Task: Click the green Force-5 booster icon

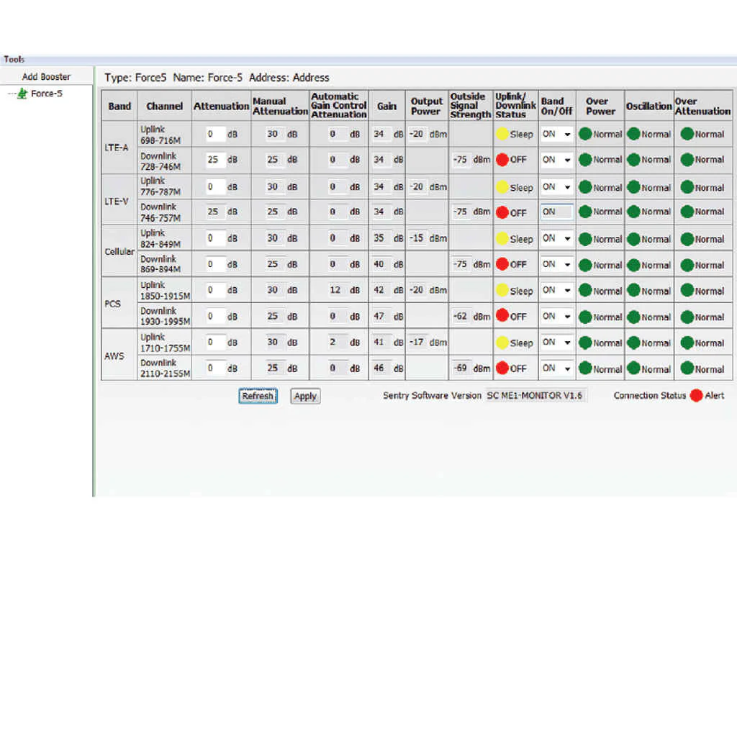Action: click(x=22, y=94)
